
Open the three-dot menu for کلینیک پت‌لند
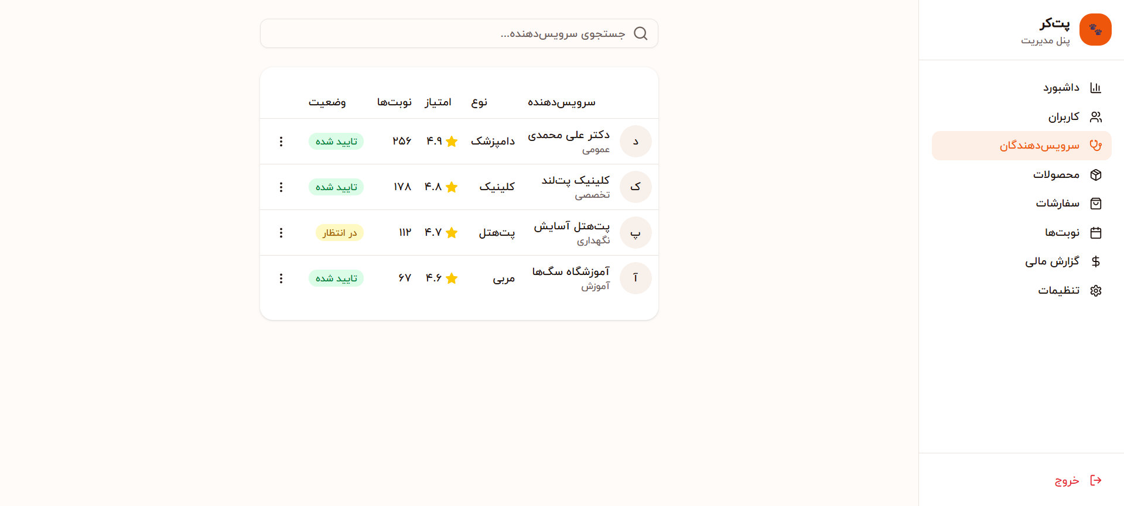281,187
